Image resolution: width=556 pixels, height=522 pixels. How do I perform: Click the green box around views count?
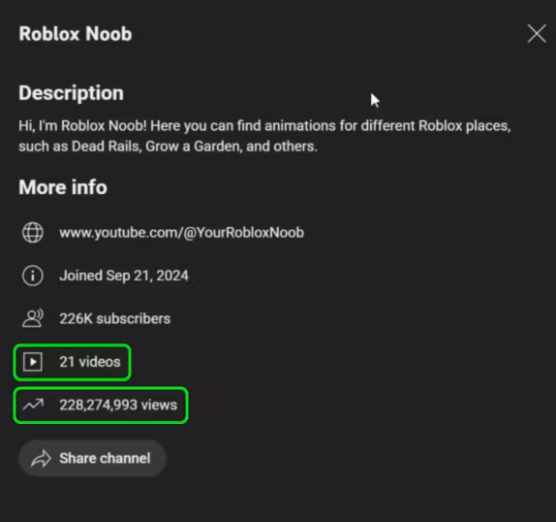101,406
